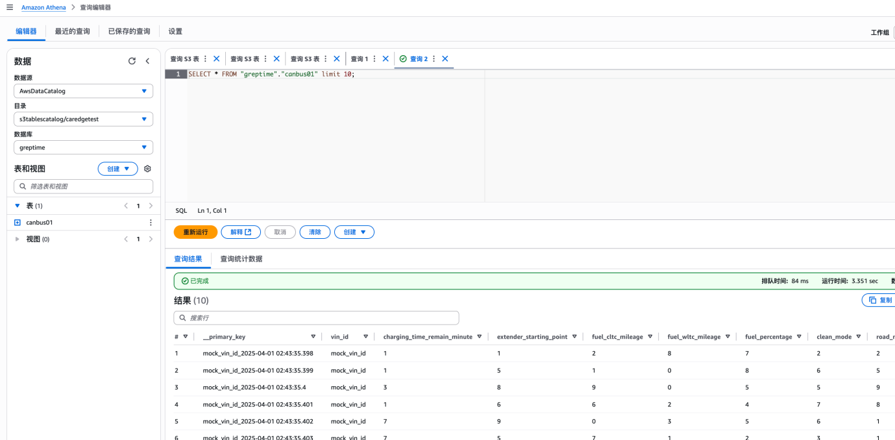This screenshot has width=895, height=440.
Task: Click the 搜索行 search field
Action: click(316, 318)
